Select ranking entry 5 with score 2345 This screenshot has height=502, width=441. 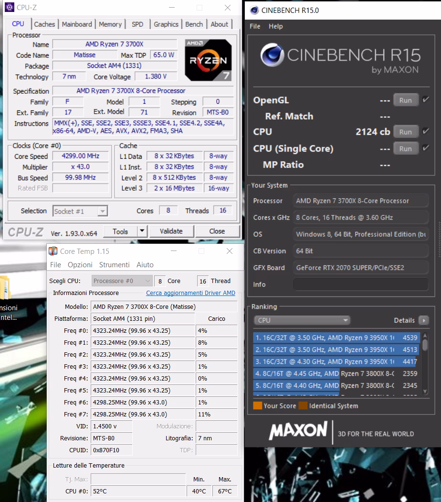click(x=336, y=385)
